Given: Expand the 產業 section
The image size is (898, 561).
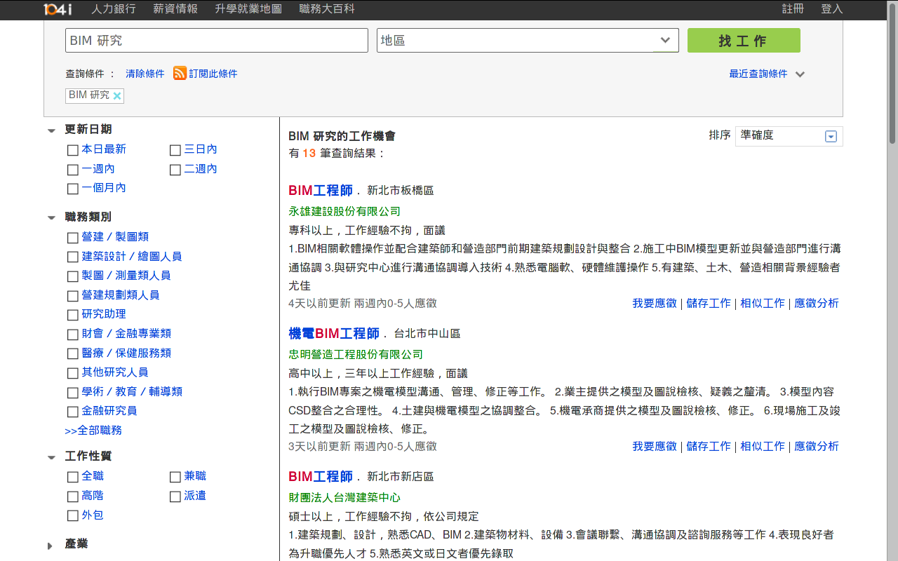Looking at the screenshot, I should (x=50, y=546).
